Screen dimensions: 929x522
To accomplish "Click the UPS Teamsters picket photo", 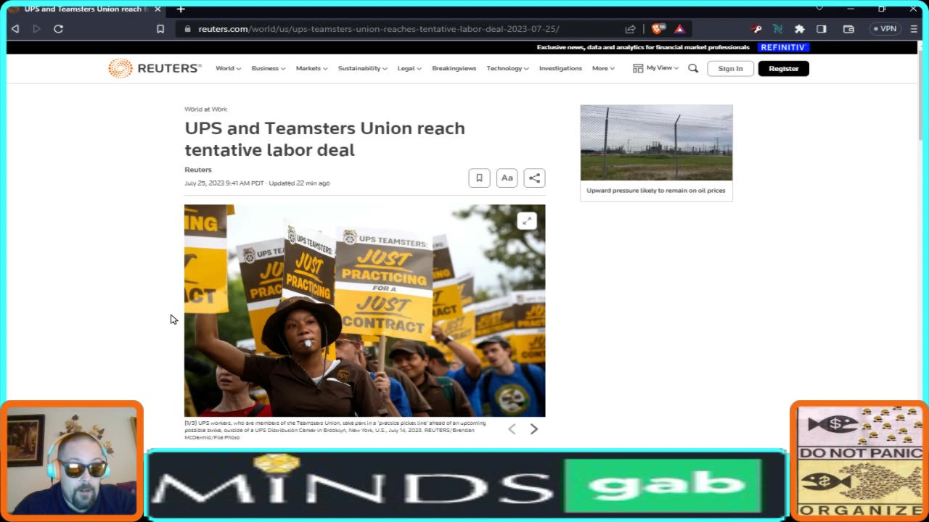I will click(364, 310).
